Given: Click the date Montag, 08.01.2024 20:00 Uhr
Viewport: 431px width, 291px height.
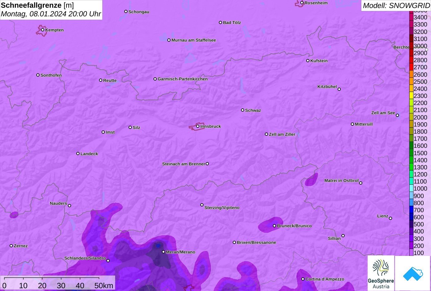Looking at the screenshot, I should click(51, 14).
